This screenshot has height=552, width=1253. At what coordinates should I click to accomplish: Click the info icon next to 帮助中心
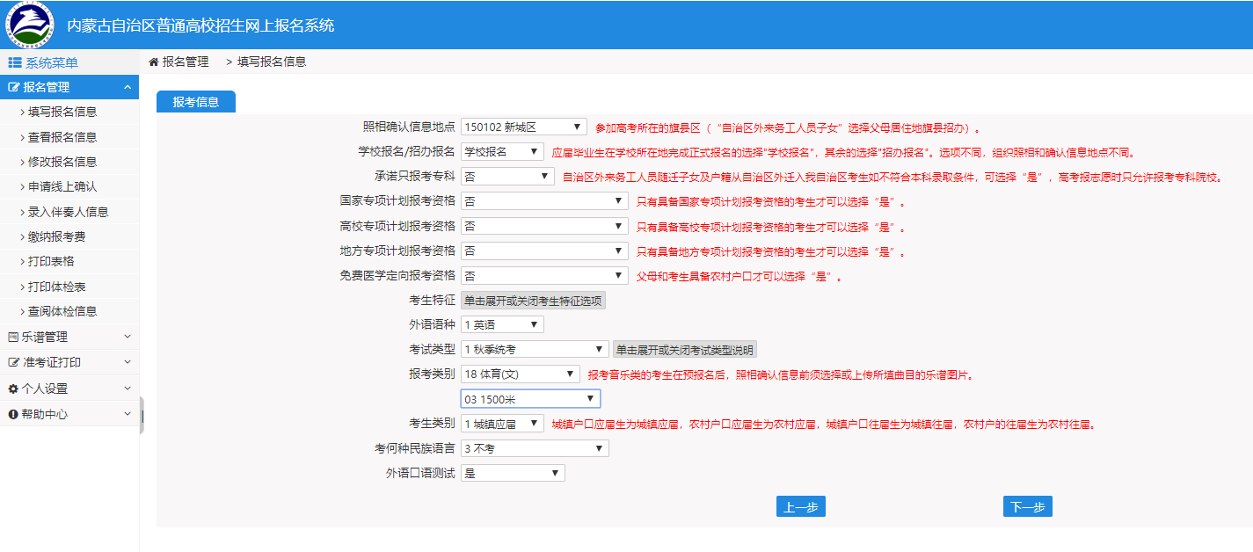click(x=13, y=414)
